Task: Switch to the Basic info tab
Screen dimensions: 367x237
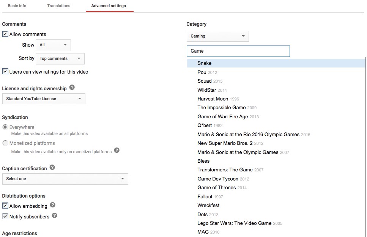Action: click(x=17, y=6)
